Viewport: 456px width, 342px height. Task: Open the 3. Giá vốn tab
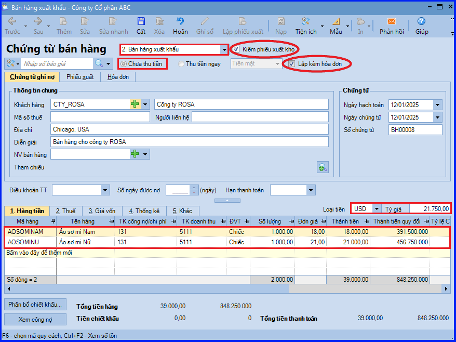tap(102, 211)
